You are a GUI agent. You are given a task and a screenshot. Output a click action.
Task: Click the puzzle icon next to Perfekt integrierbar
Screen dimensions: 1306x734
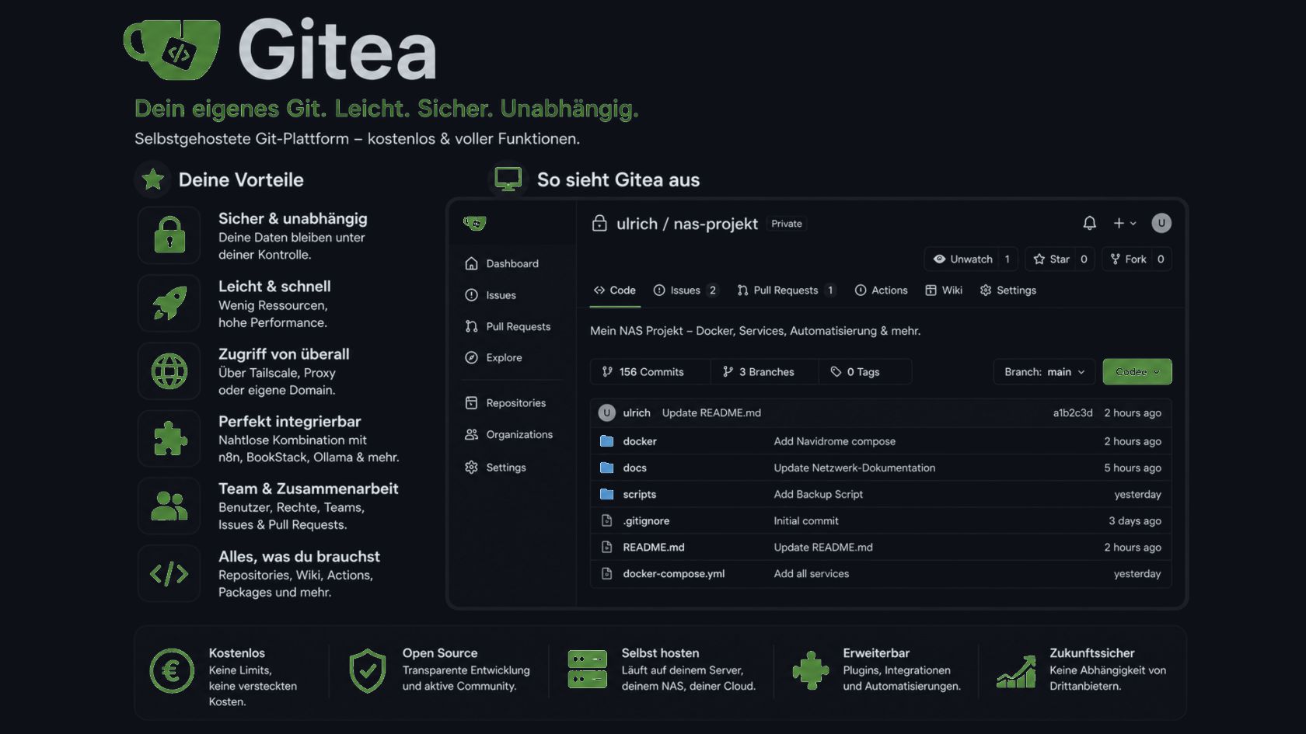click(x=169, y=438)
